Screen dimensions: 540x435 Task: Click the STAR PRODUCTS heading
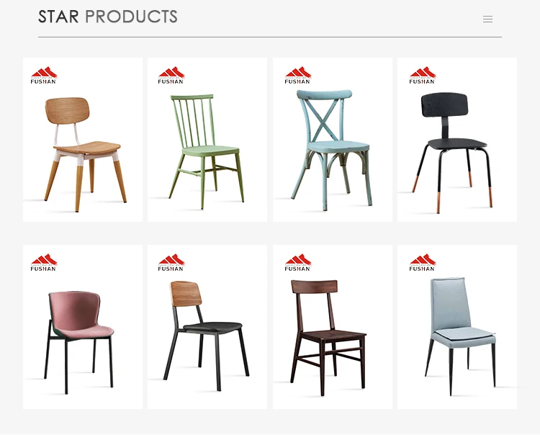point(108,17)
